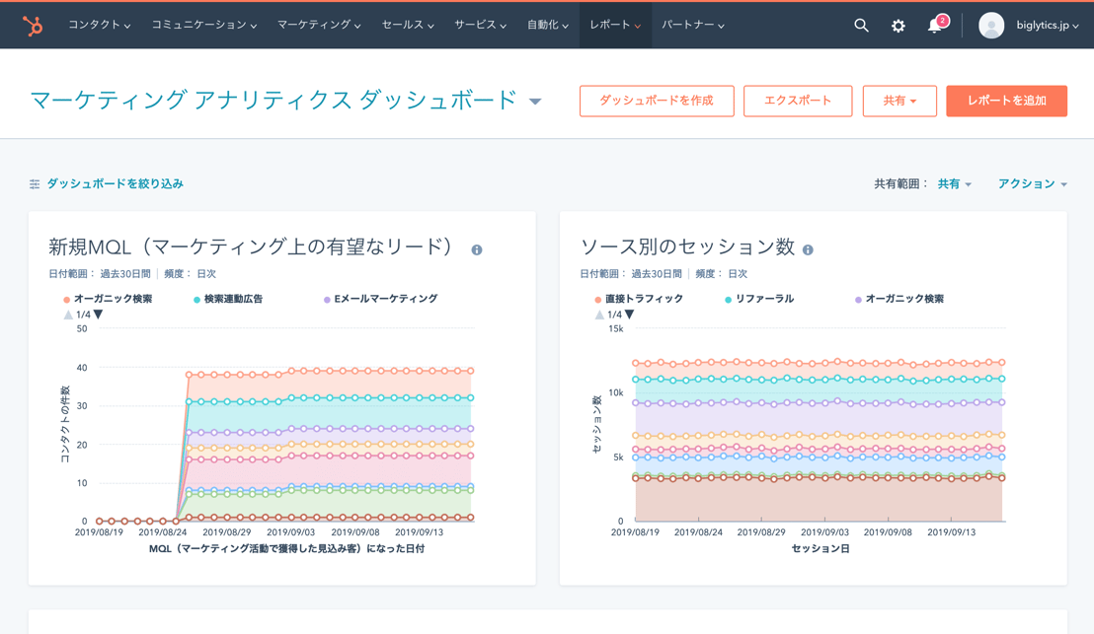Open the notifications bell icon
1094x634 pixels.
(x=934, y=26)
